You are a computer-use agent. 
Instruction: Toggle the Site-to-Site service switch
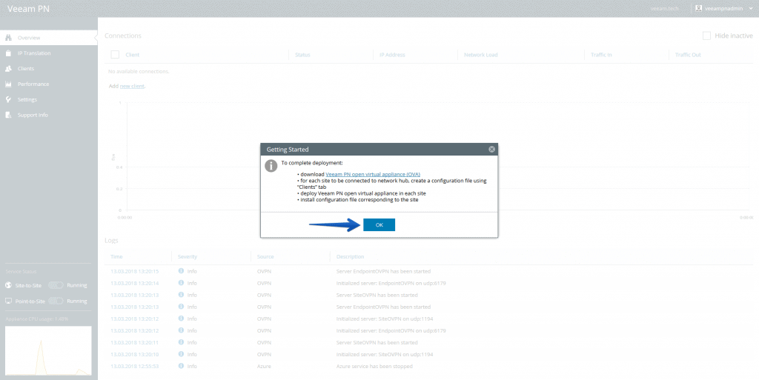(56, 285)
